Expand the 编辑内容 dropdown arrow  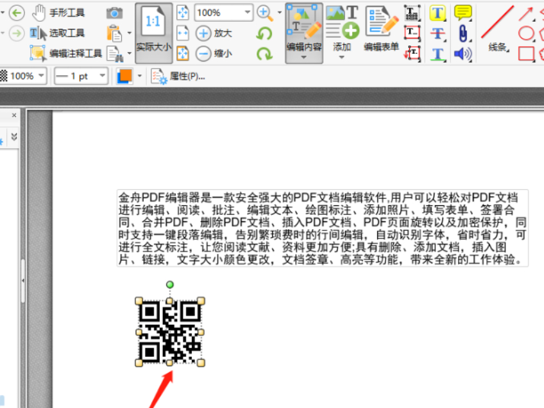coord(304,57)
